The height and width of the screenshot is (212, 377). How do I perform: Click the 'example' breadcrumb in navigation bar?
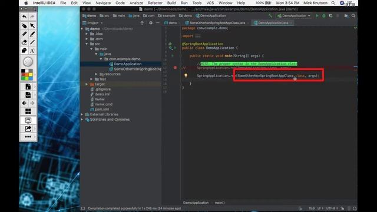click(167, 16)
